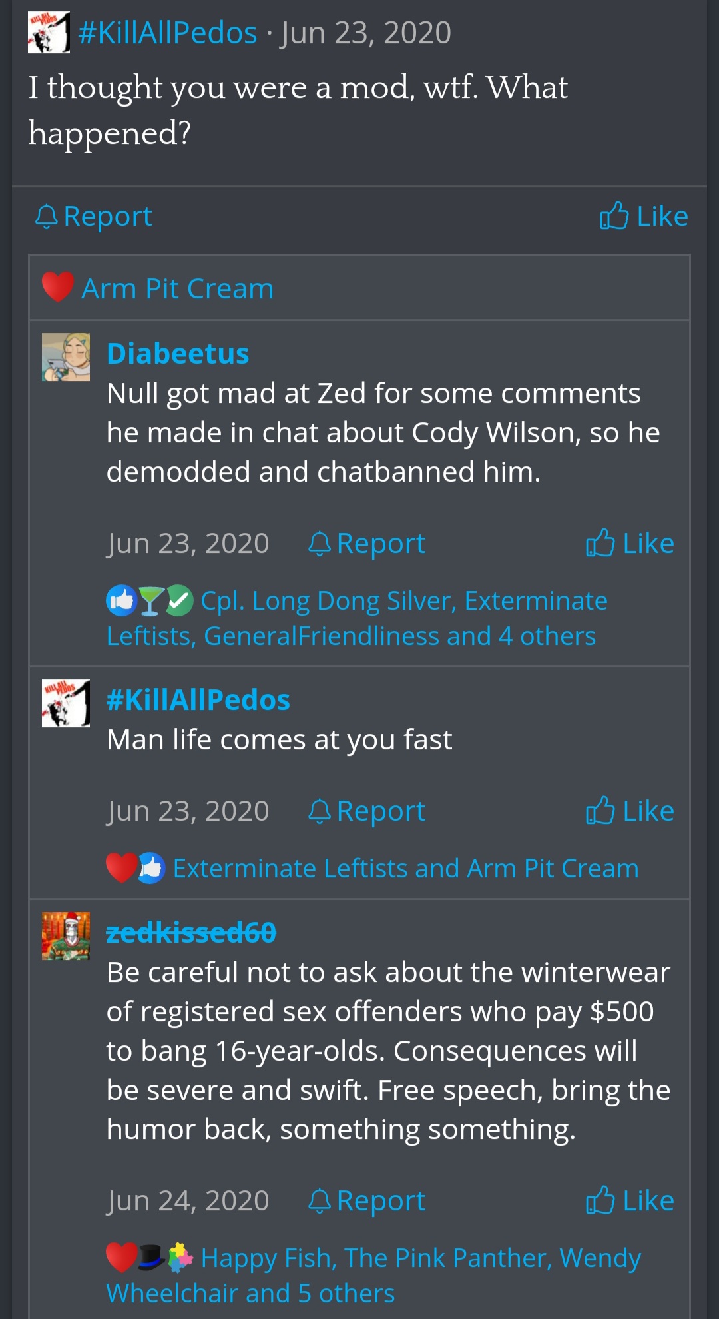Report the top post asking what happened
This screenshot has height=1319, width=719.
pyautogui.click(x=94, y=217)
